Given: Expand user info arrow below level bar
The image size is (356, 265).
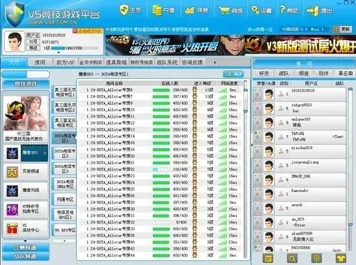Looking at the screenshot, I should click(x=59, y=52).
